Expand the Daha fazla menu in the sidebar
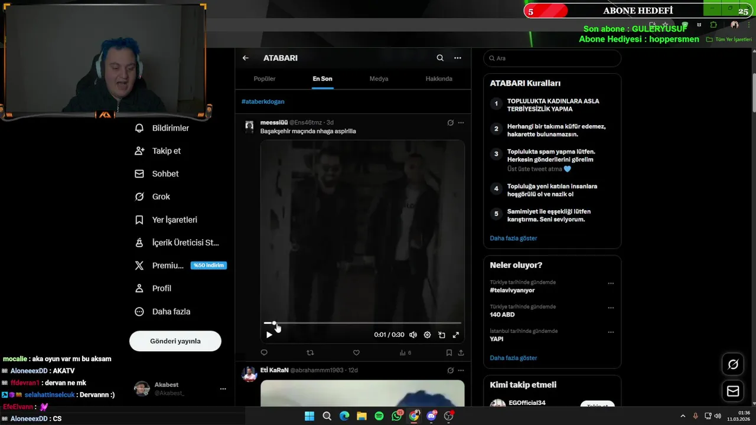Viewport: 756px width, 425px height. 162,312
